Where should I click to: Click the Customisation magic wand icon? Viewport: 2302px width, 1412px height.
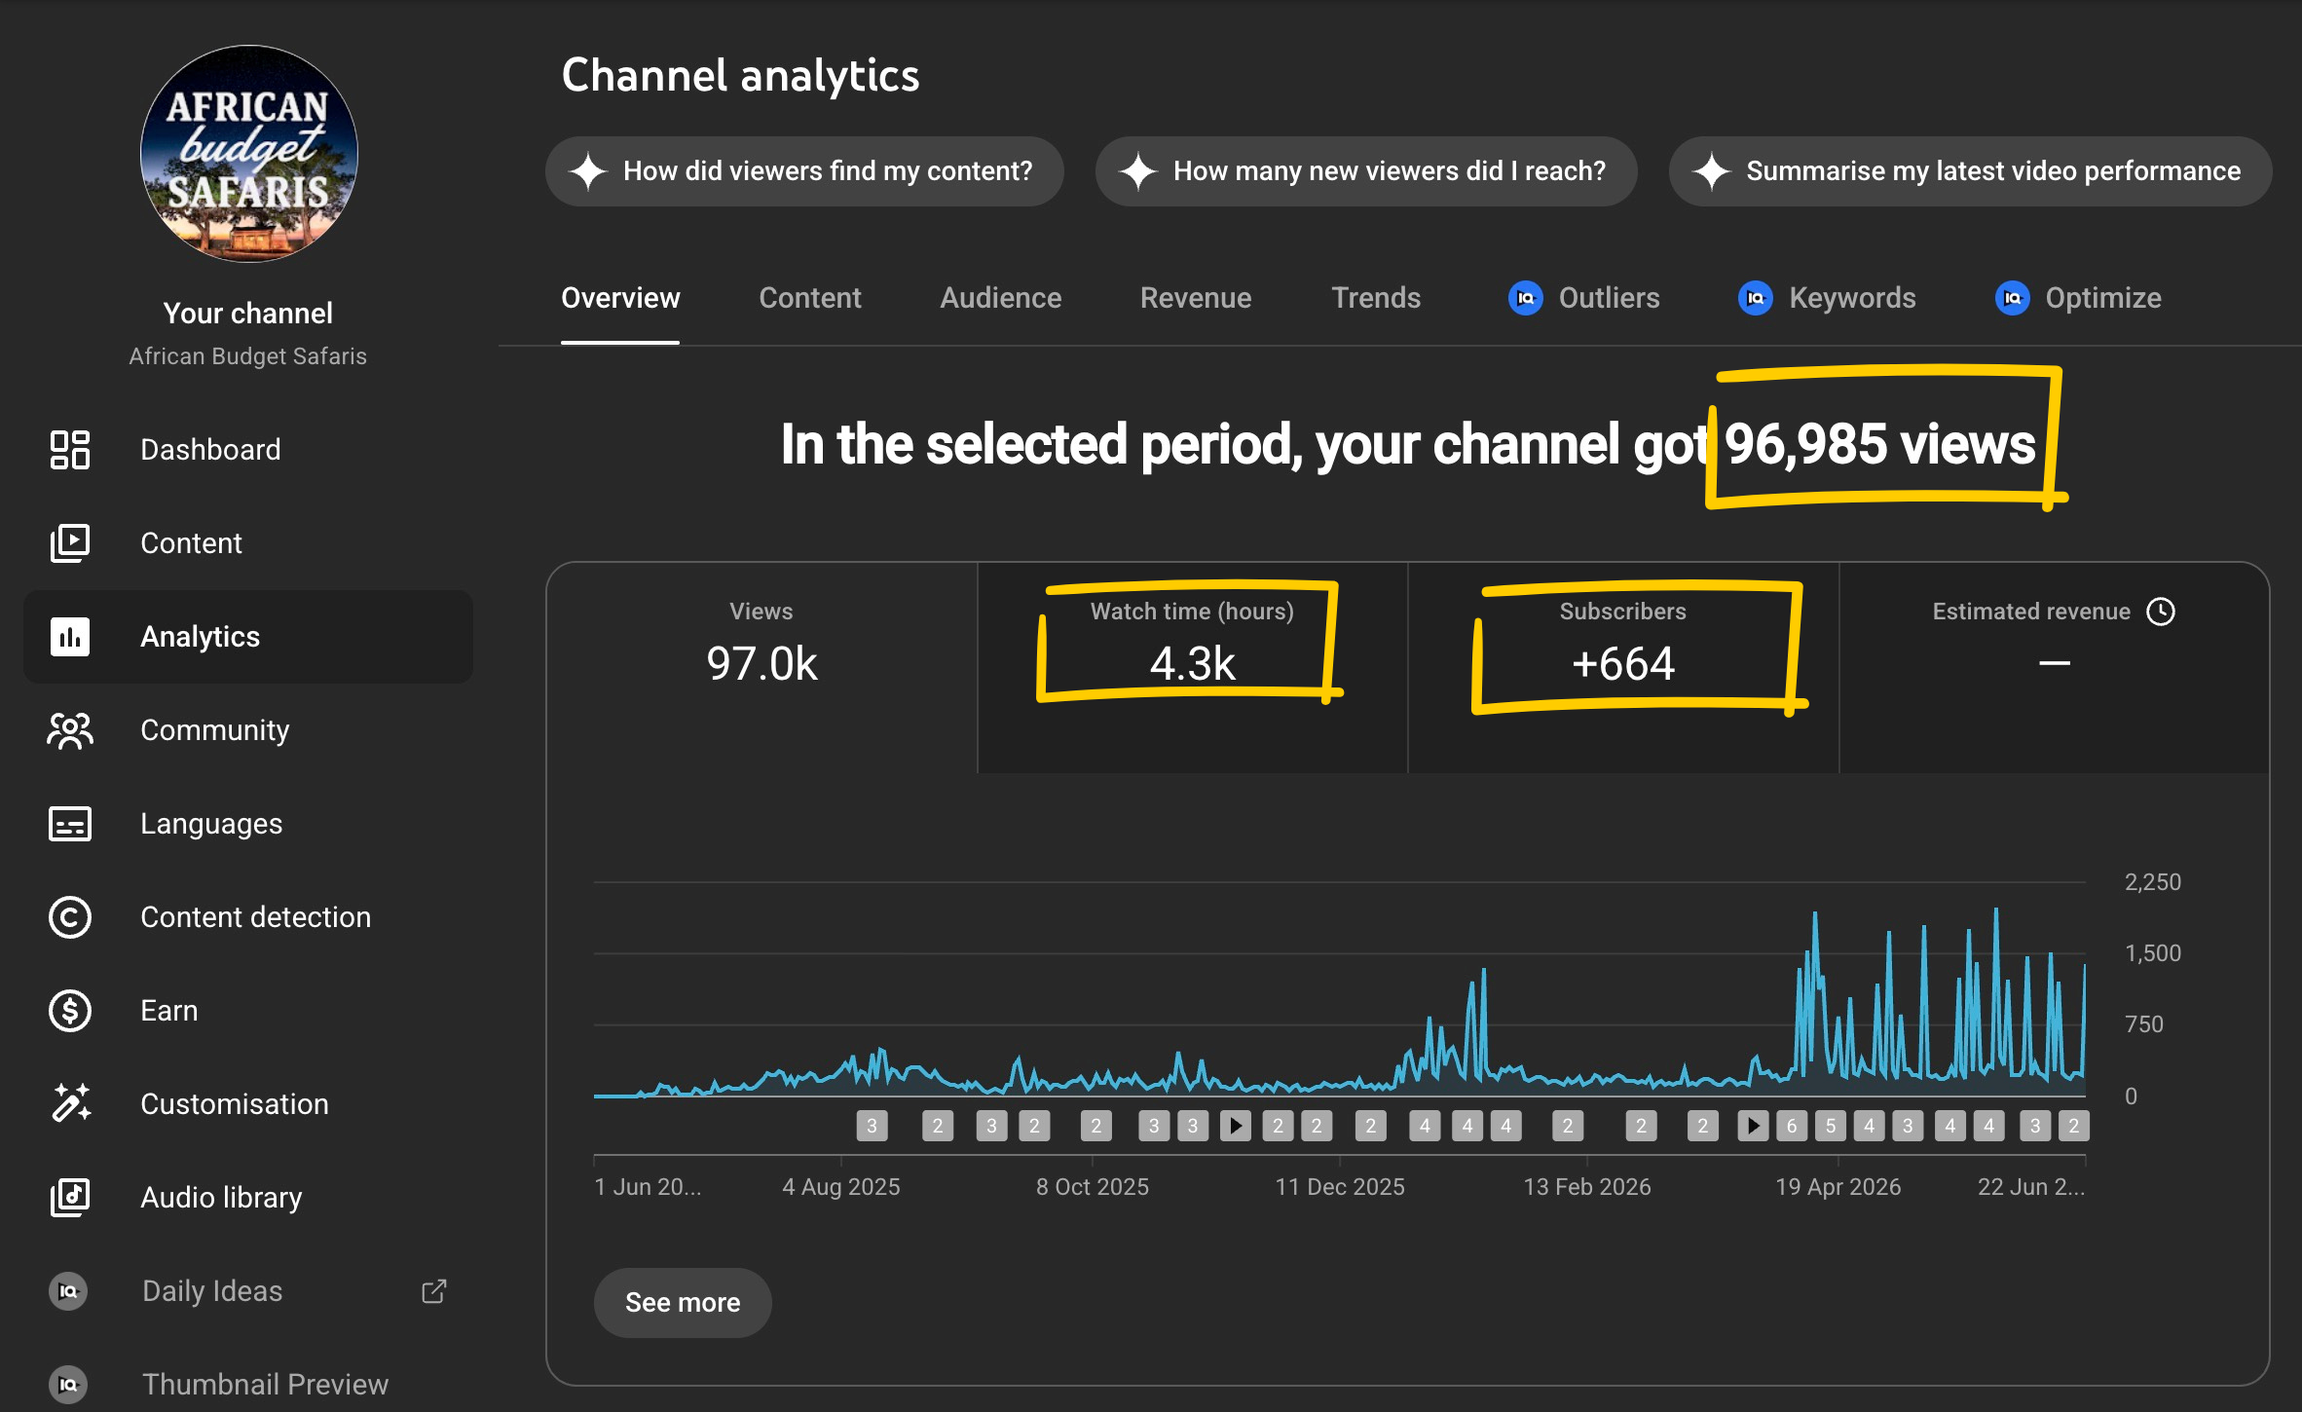coord(70,1104)
